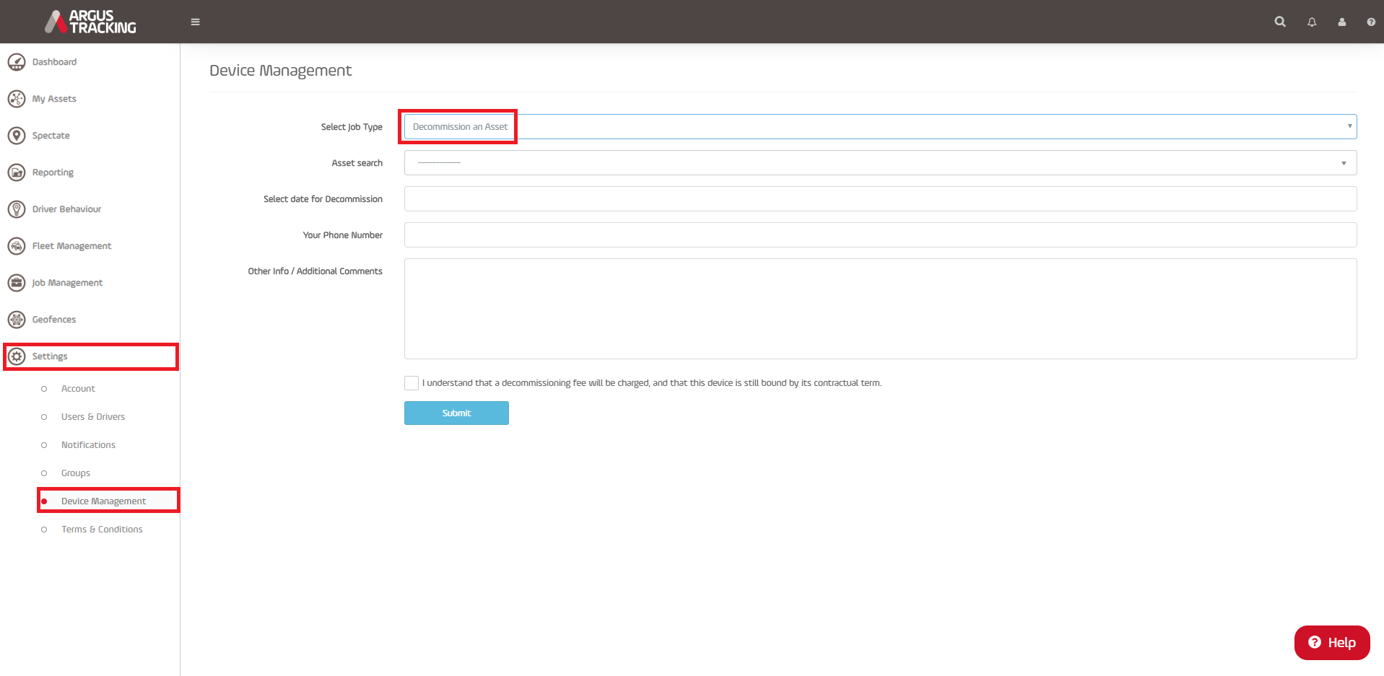Viewport: 1384px width, 676px height.
Task: Click the Select Job Type dropdown arrow
Action: 1349,126
